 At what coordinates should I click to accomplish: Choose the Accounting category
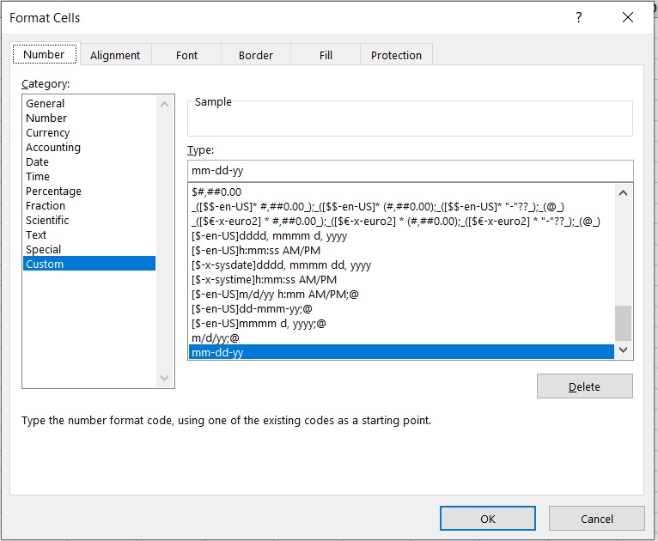pyautogui.click(x=89, y=147)
